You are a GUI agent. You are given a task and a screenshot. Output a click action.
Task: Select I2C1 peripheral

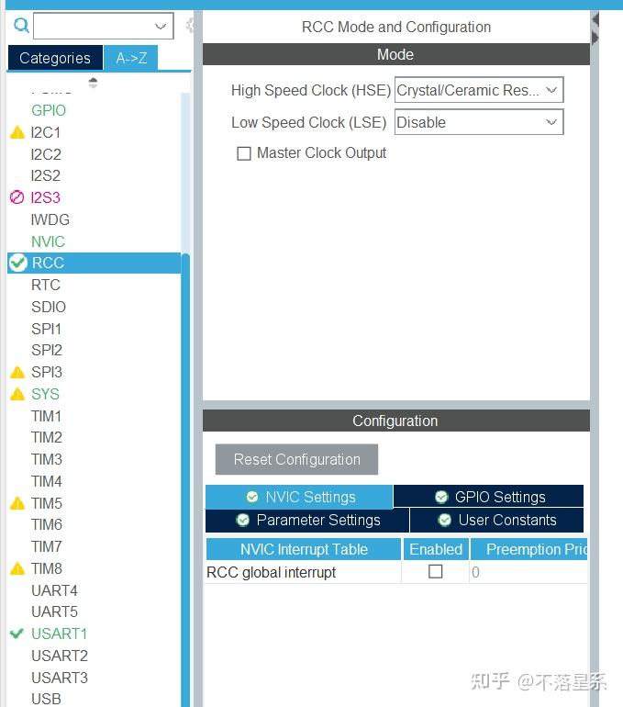[x=46, y=132]
